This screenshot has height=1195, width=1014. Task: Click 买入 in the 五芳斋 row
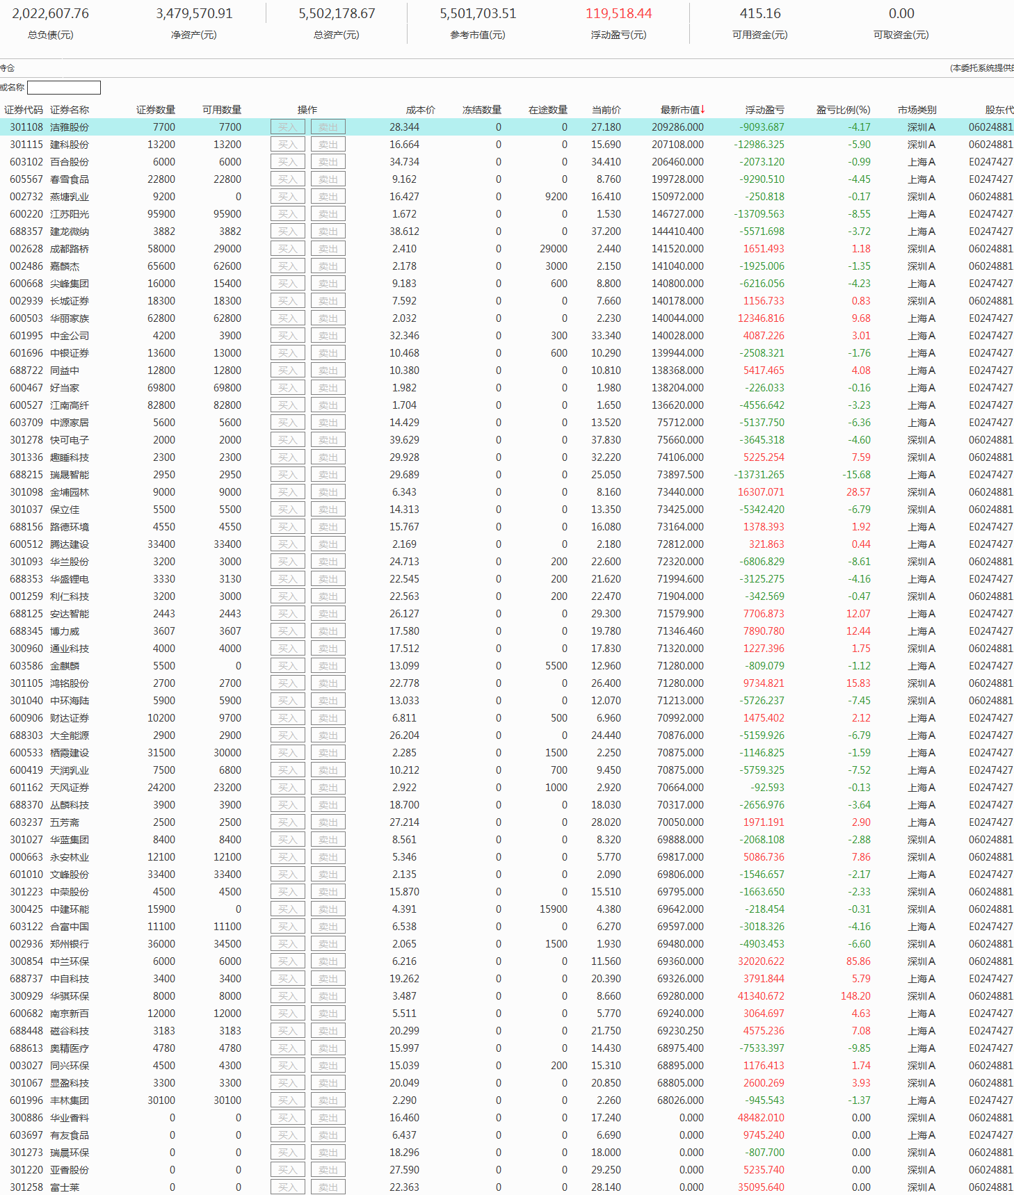click(x=288, y=822)
